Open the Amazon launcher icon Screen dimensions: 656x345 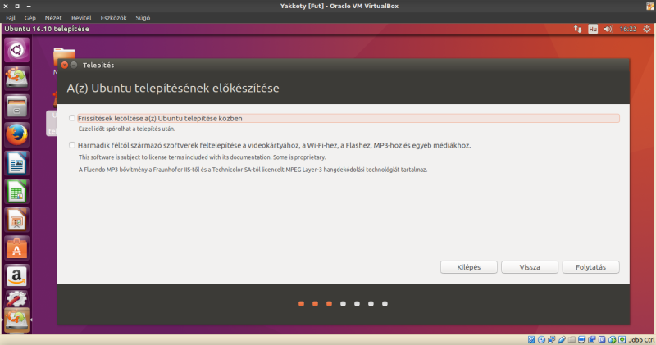click(17, 276)
